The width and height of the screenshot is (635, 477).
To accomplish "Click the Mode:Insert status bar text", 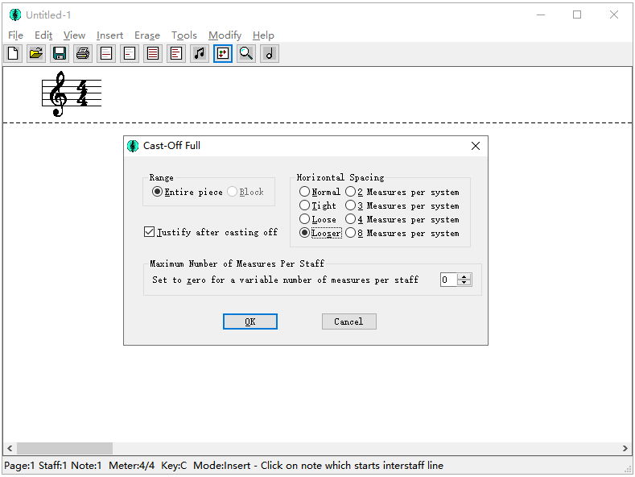I will [222, 465].
